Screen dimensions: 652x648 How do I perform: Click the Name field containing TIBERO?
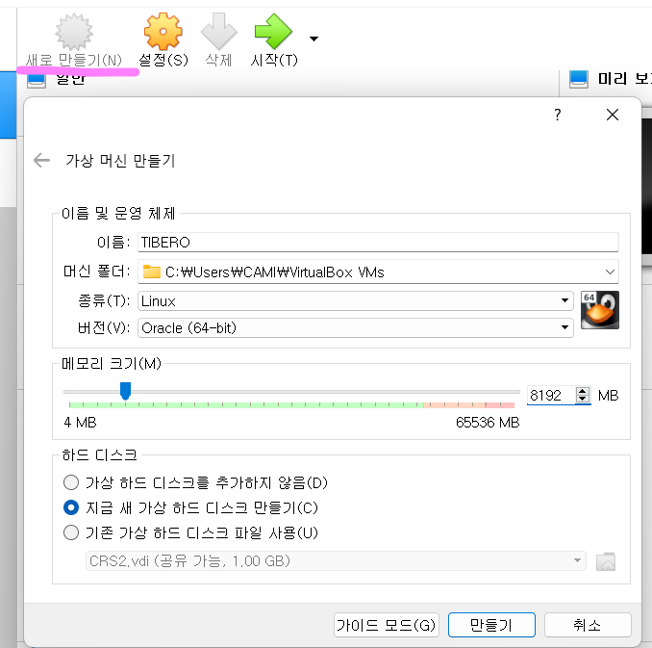[x=378, y=242]
